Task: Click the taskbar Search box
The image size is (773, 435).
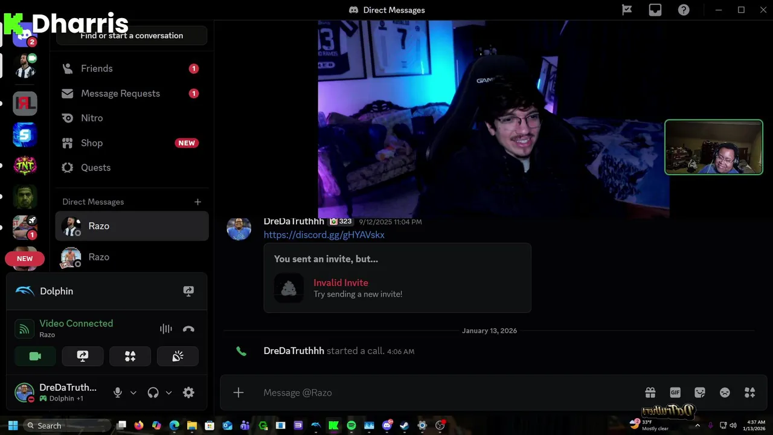Action: click(67, 425)
